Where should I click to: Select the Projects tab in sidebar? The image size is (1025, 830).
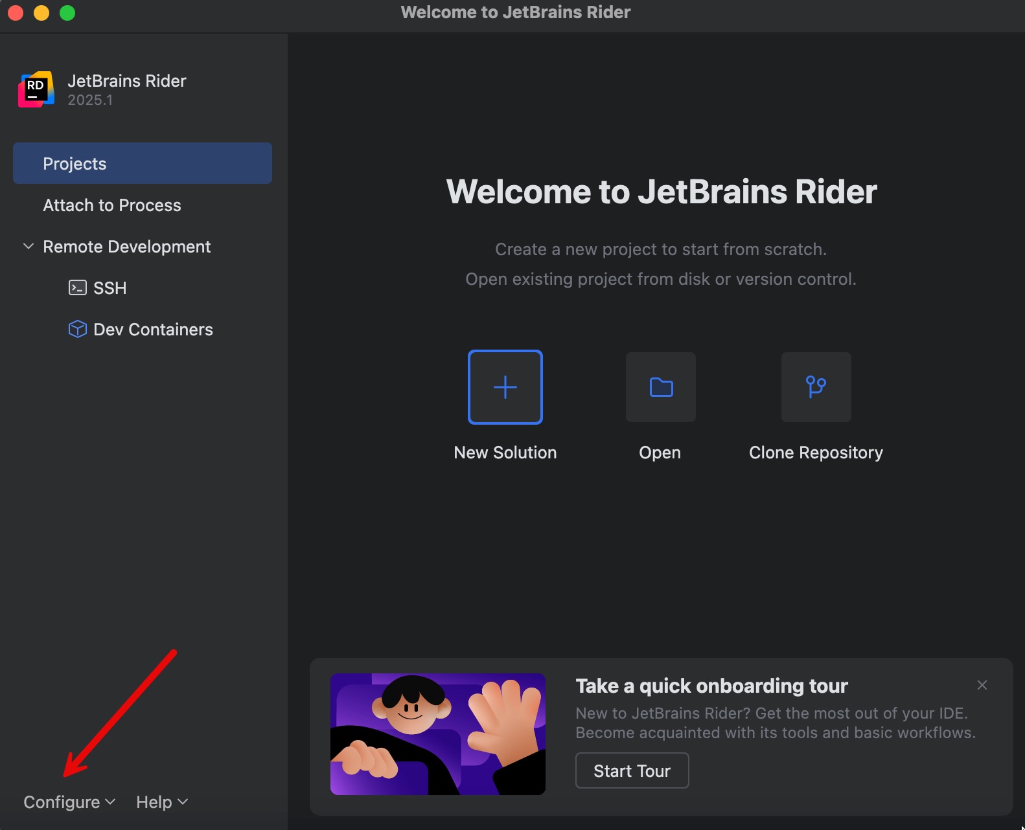[x=142, y=164]
